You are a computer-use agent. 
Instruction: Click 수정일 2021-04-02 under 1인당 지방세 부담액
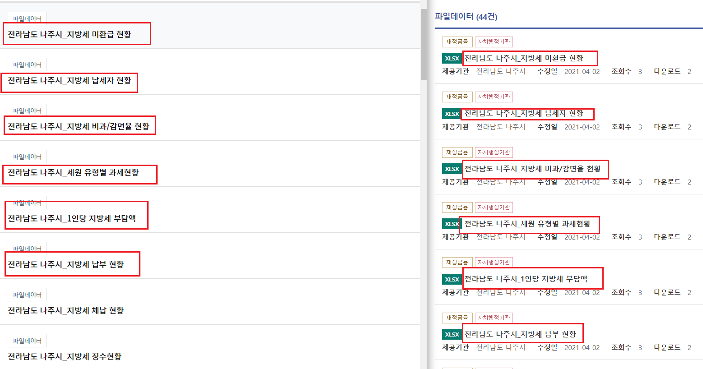coord(568,292)
